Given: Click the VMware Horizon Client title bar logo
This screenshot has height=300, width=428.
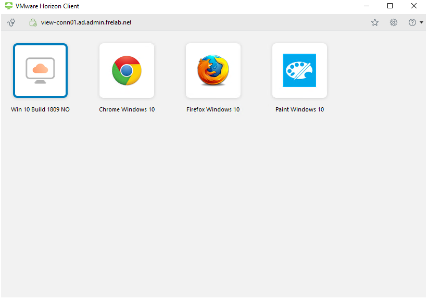Looking at the screenshot, I should (x=8, y=6).
